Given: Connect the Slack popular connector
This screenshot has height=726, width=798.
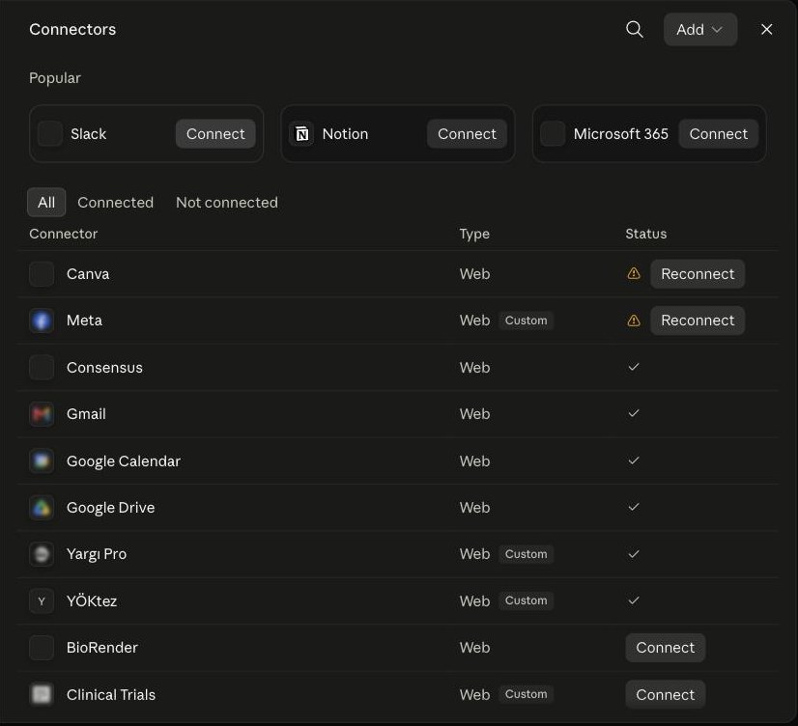Looking at the screenshot, I should point(215,133).
